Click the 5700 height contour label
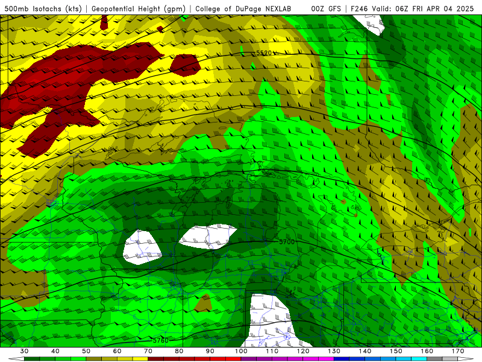 point(287,242)
